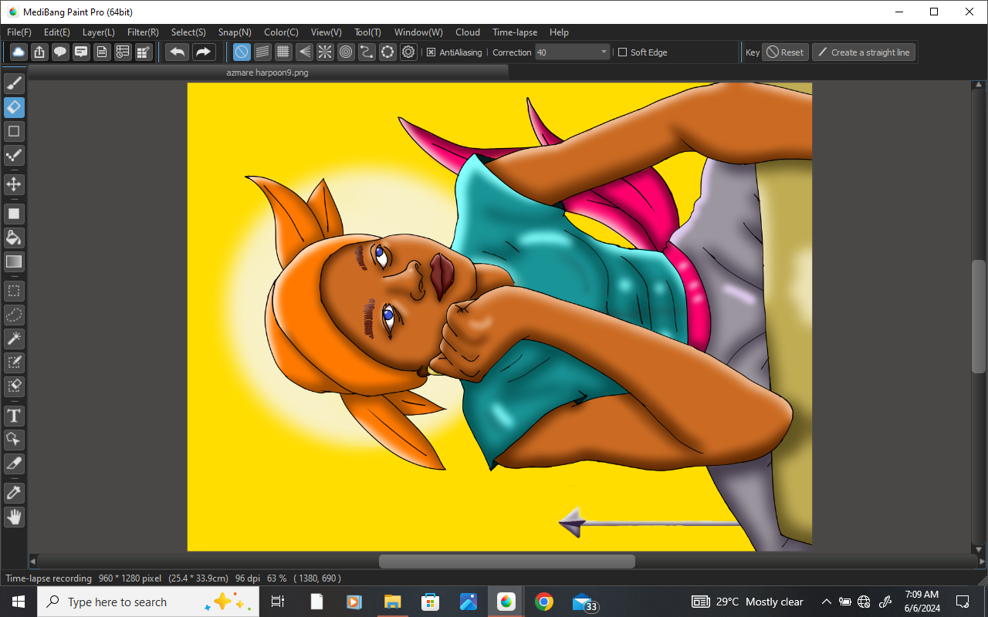Enable radial snap
Screen dimensions: 988x617
326,52
